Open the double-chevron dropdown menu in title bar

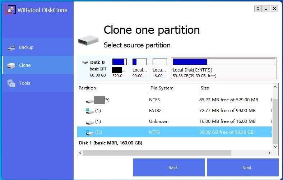(x=258, y=9)
